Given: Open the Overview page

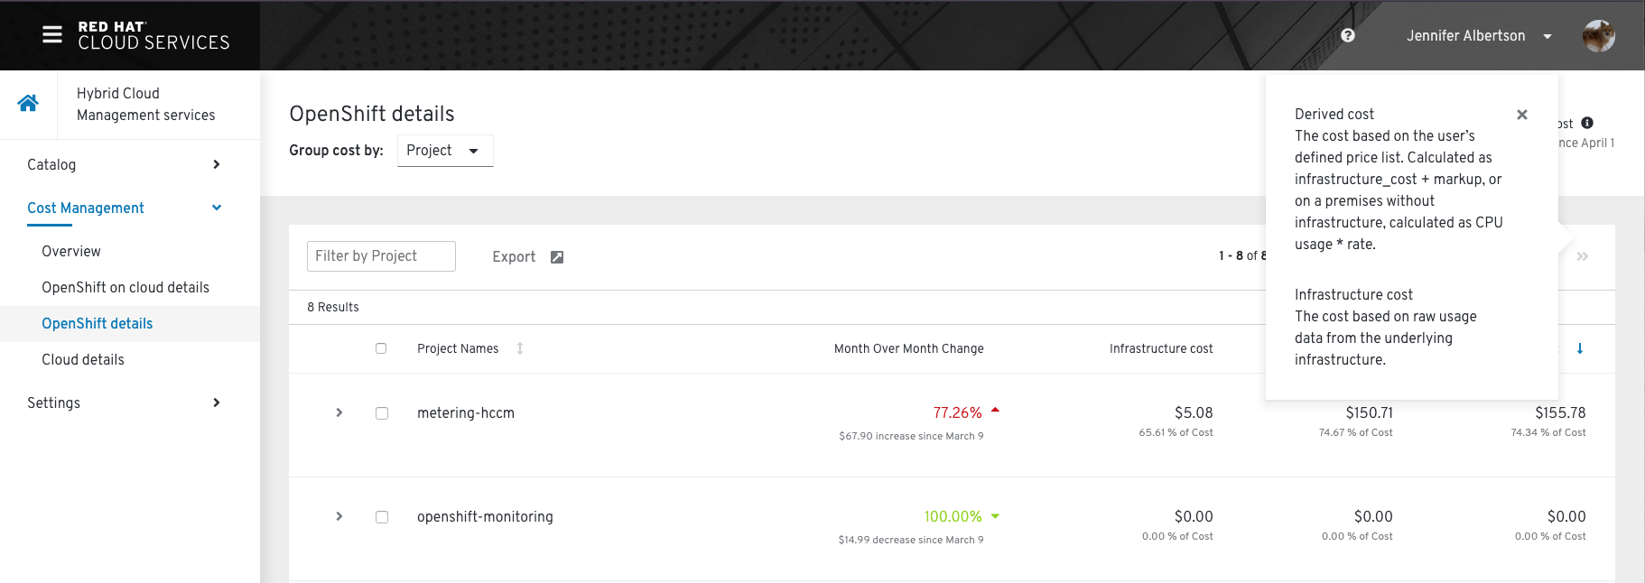Looking at the screenshot, I should pos(71,251).
